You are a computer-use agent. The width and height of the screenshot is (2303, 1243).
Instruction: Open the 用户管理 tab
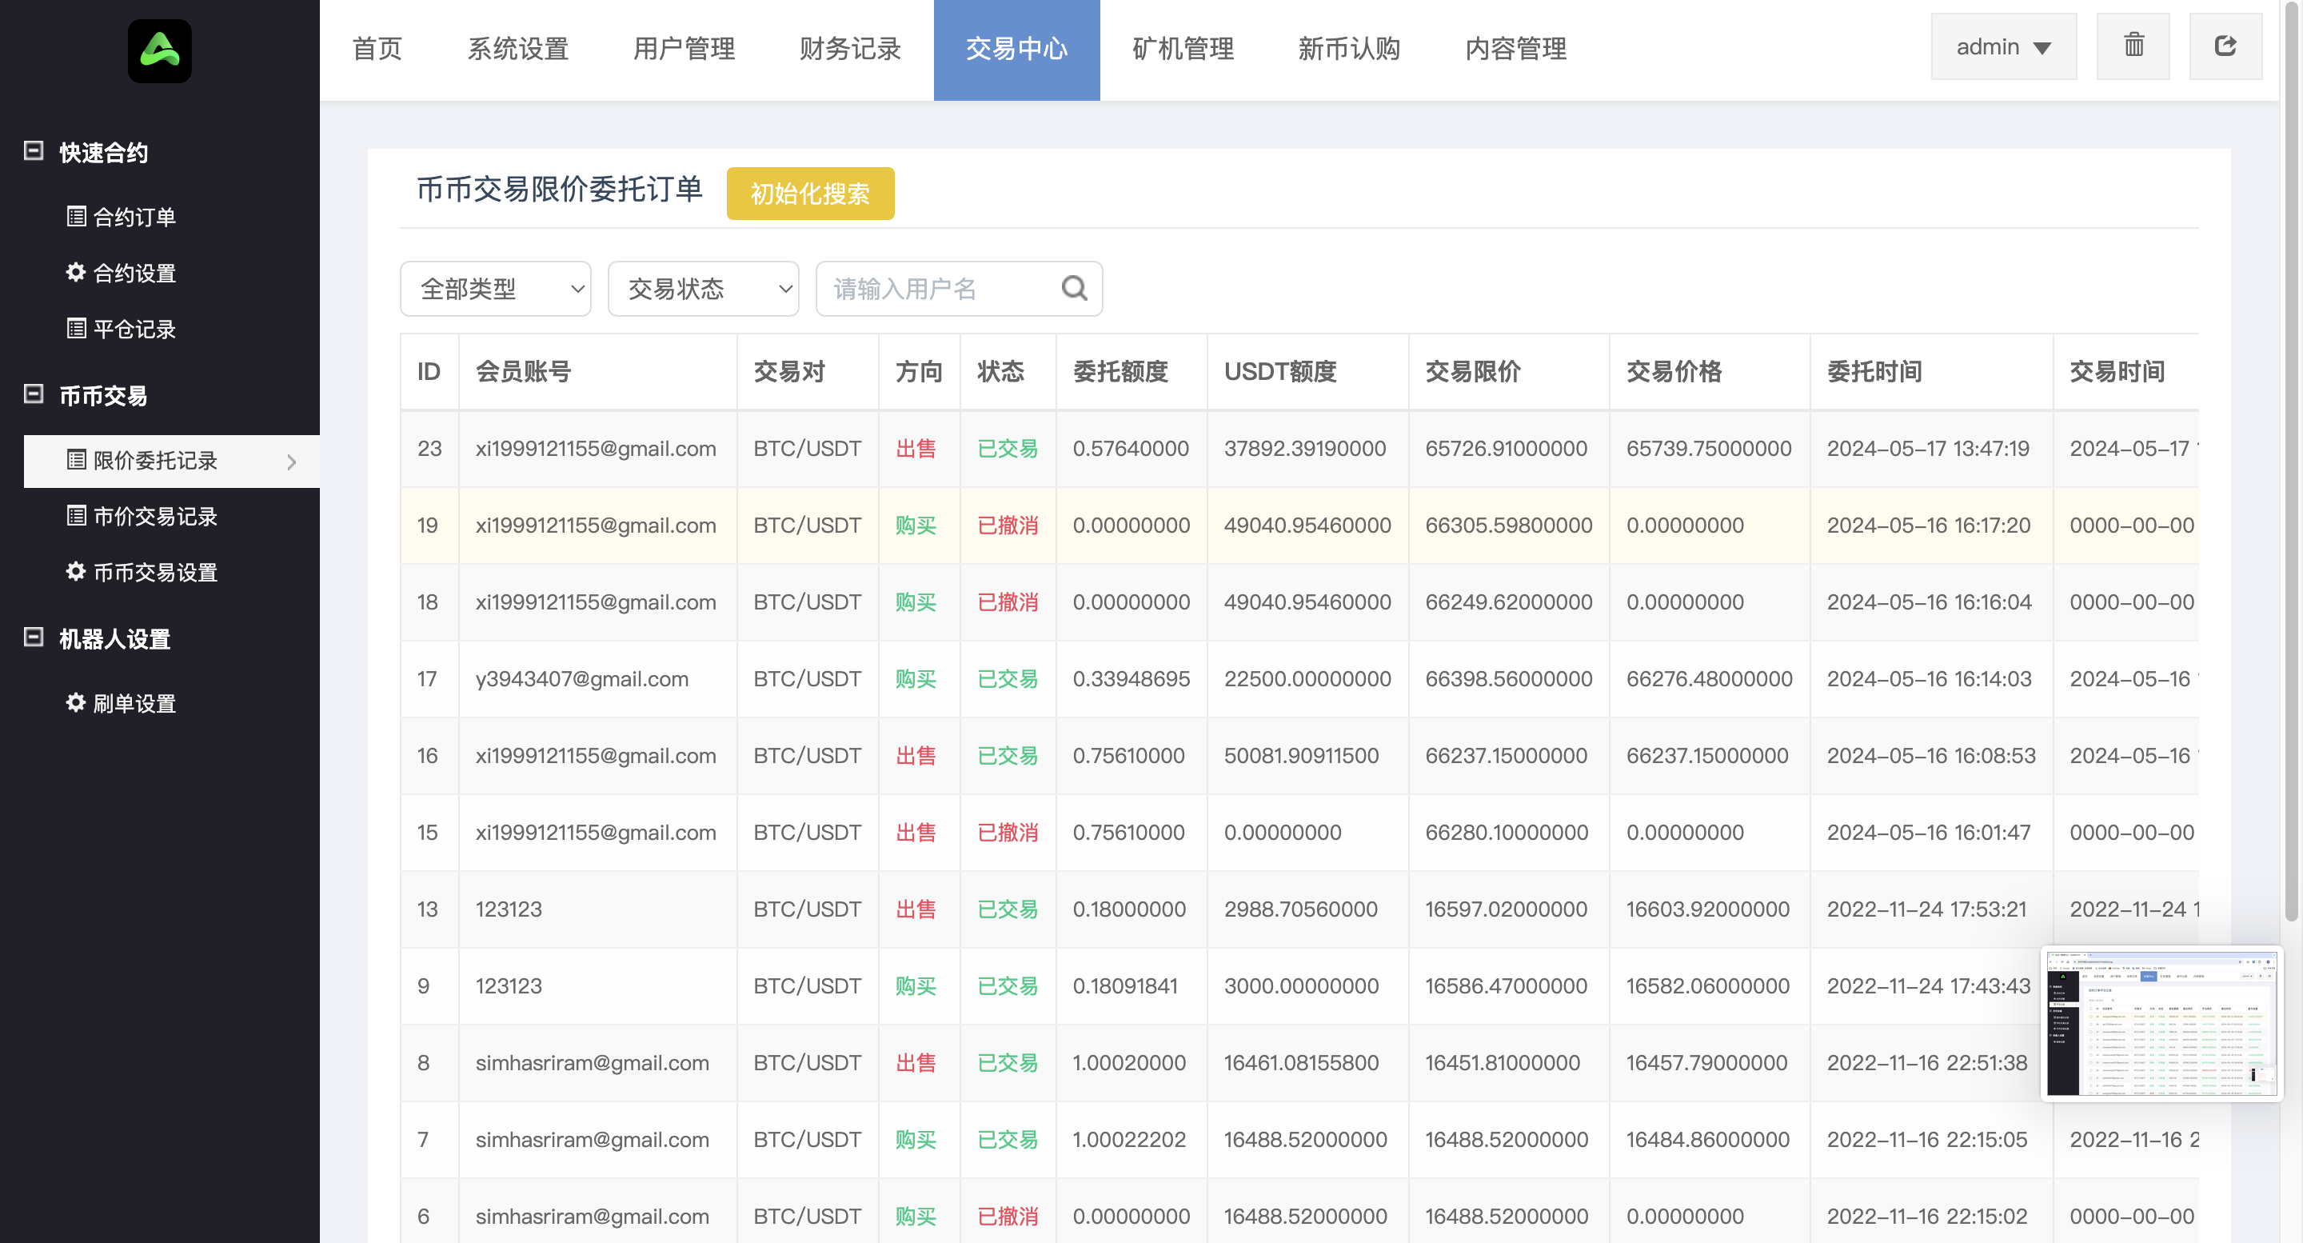tap(684, 49)
